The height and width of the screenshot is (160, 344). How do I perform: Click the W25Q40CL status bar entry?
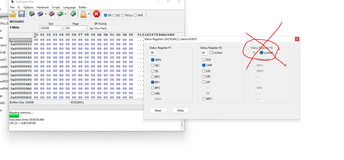click(x=77, y=102)
